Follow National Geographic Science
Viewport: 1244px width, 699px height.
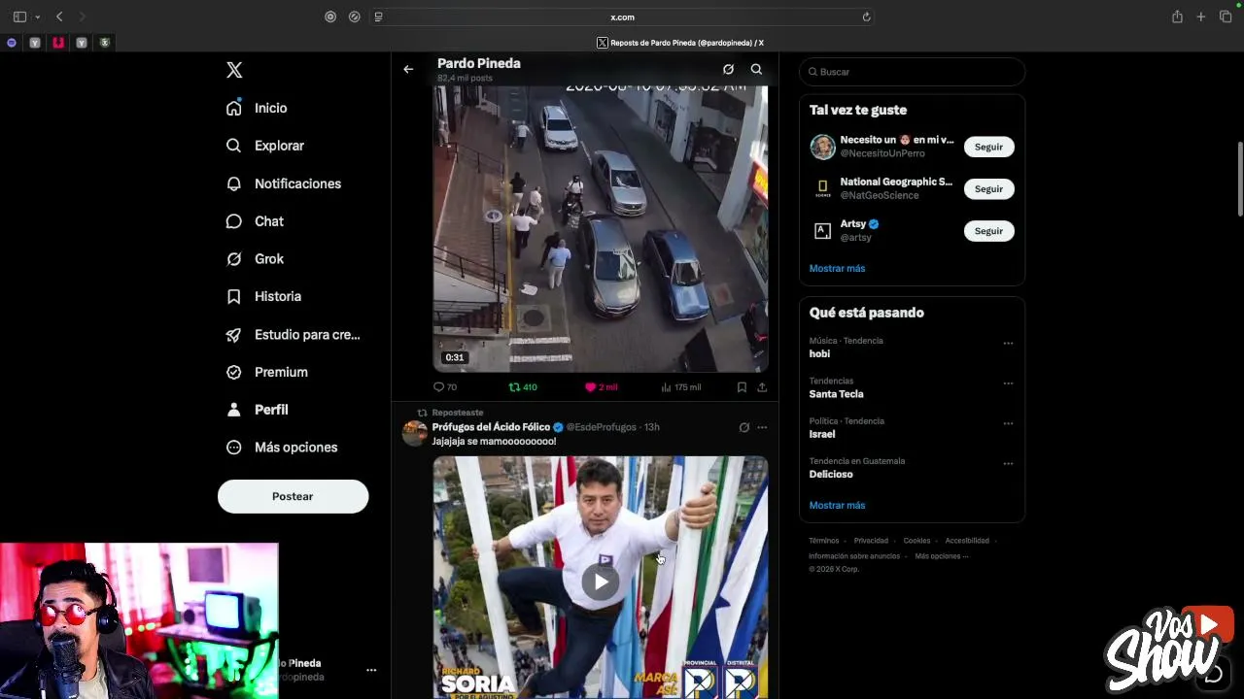click(988, 188)
